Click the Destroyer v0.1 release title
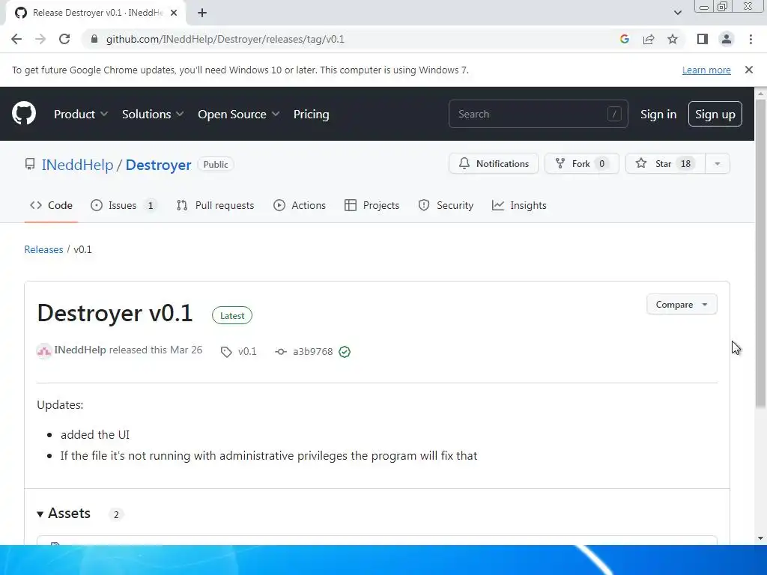 point(115,313)
